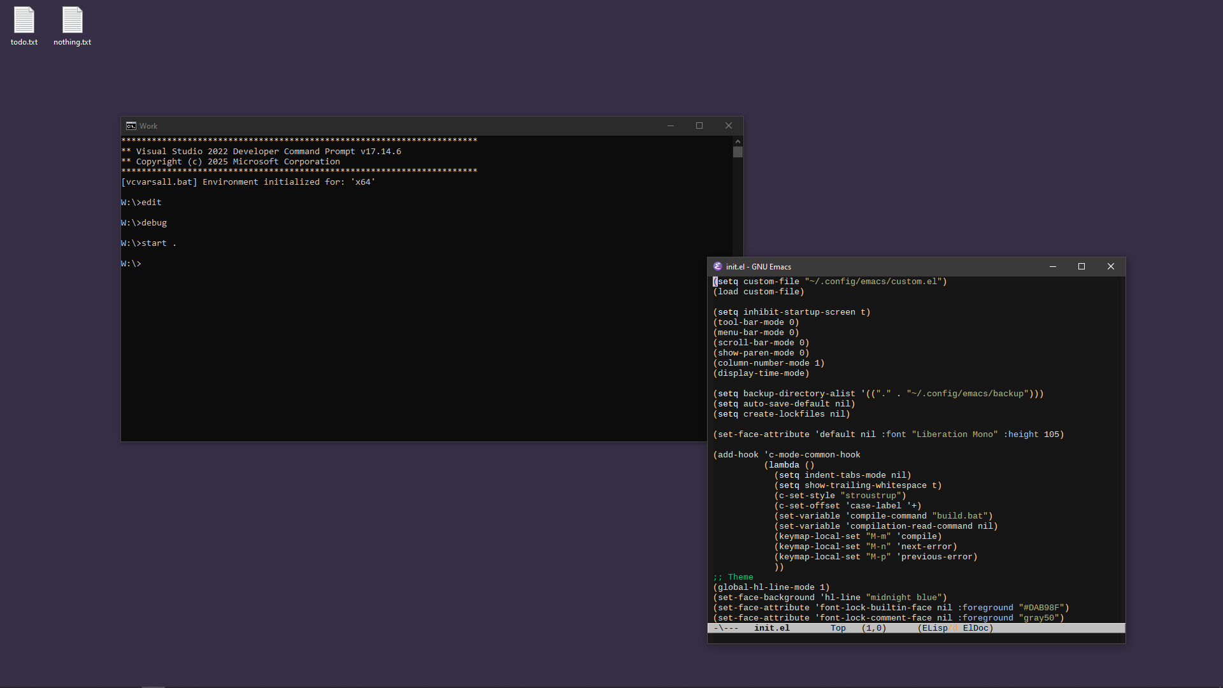This screenshot has width=1223, height=688.
Task: Click the '(menu-bar-mode 0)' line
Action: 756,333
